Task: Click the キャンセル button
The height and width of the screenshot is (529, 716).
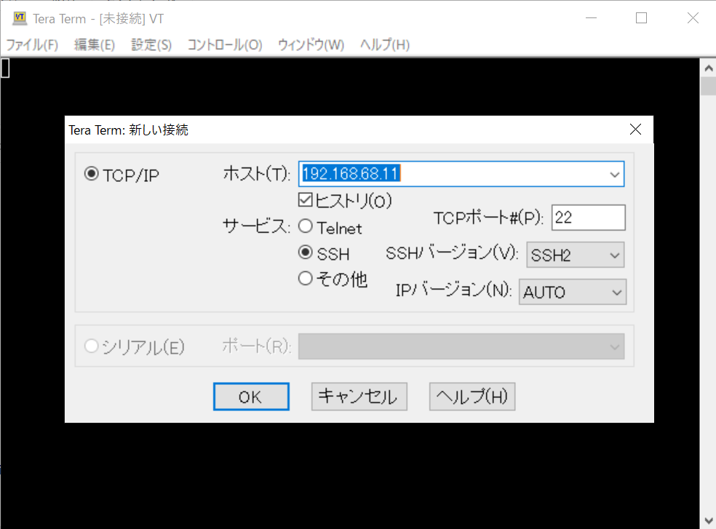Action: (x=359, y=397)
